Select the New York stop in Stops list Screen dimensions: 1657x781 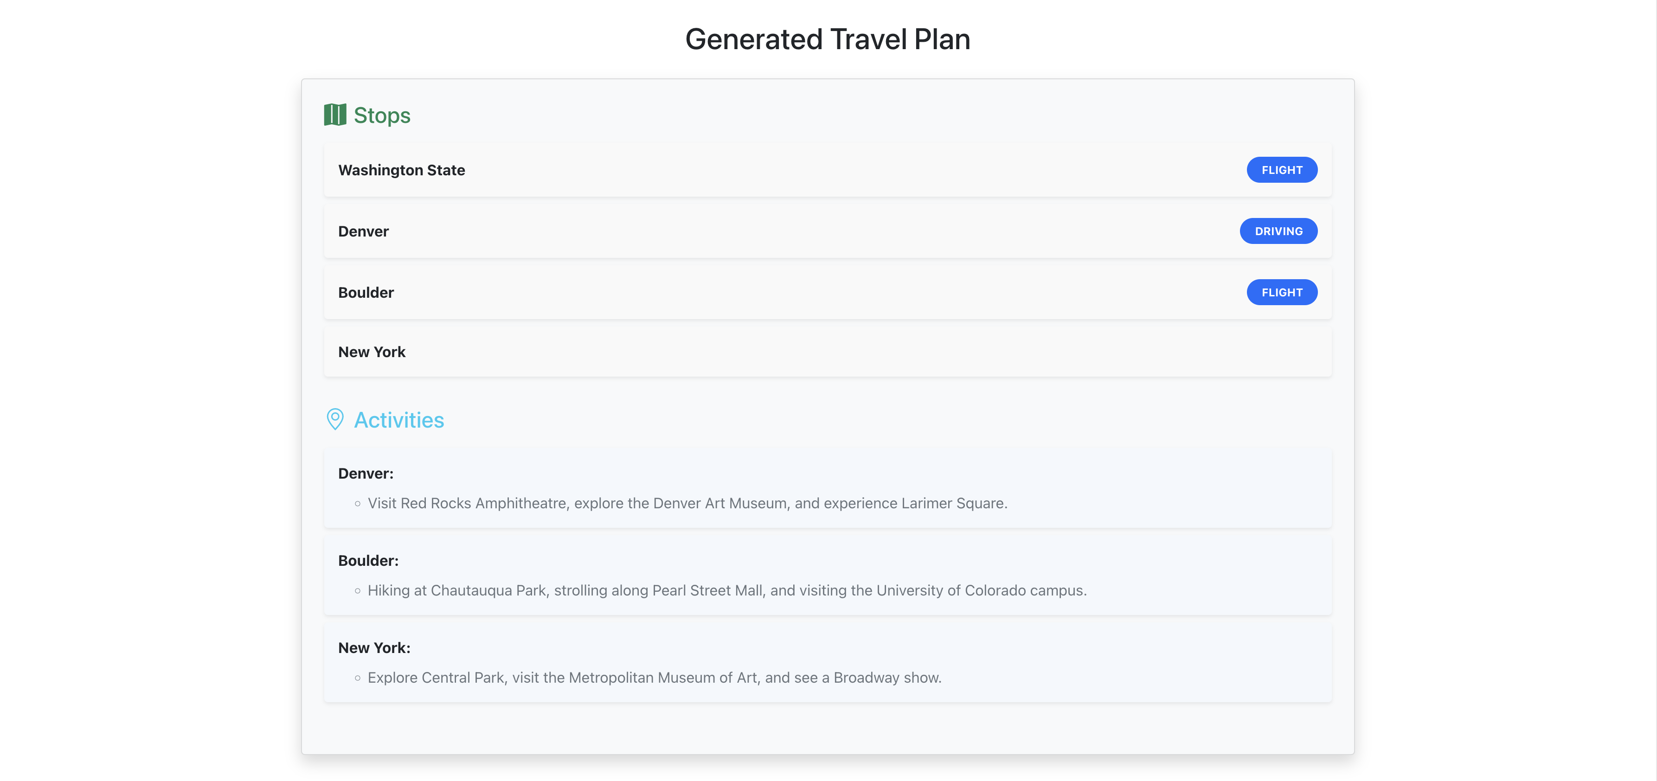[x=372, y=352]
